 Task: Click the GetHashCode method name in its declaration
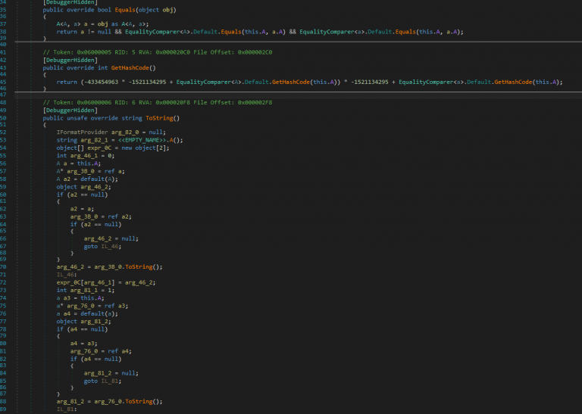point(128,67)
